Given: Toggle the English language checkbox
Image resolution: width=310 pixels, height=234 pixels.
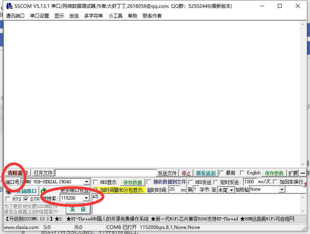Looking at the screenshot, I should tap(242, 173).
